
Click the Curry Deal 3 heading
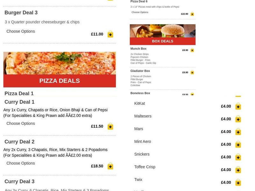tap(19, 181)
